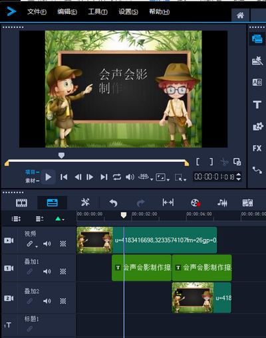Switch to Storyboard view
The height and width of the screenshot is (338, 266).
pos(21,203)
